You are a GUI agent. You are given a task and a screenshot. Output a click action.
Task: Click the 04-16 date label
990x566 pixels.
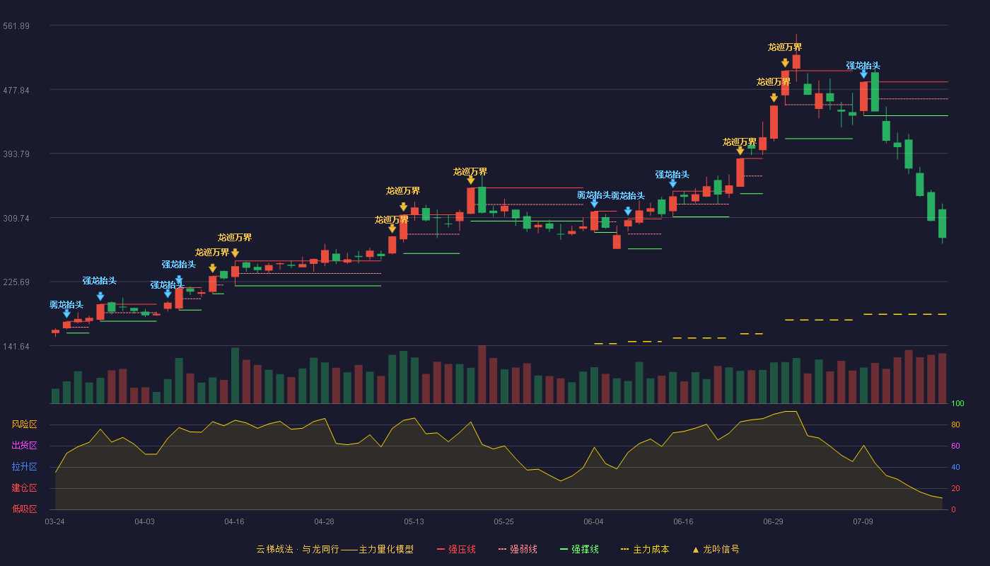(234, 521)
